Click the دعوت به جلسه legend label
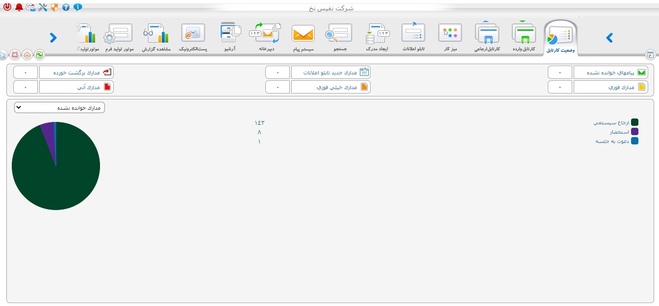The width and height of the screenshot is (659, 306). pos(612,141)
